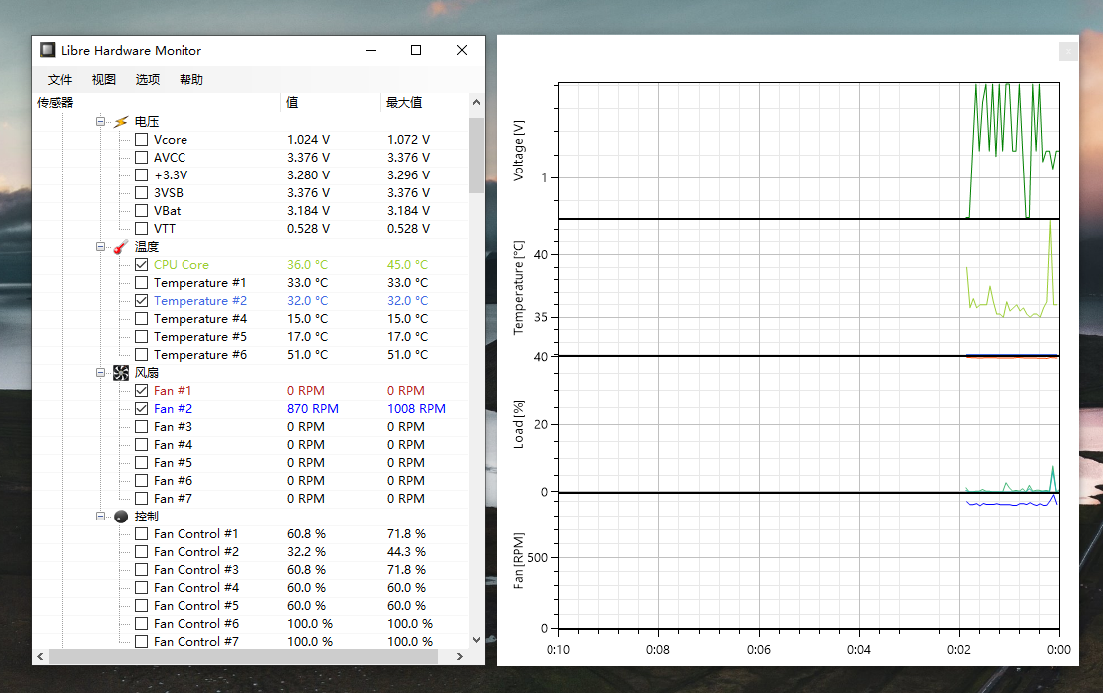This screenshot has height=693, width=1103.
Task: Select the Fan Control #6 row label
Action: pyautogui.click(x=196, y=624)
